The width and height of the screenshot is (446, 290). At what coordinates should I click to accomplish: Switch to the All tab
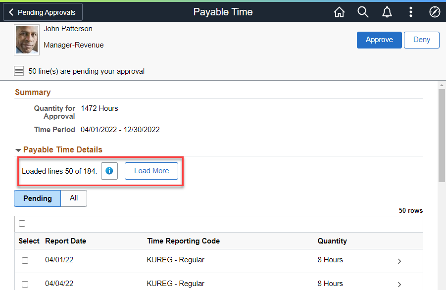74,198
